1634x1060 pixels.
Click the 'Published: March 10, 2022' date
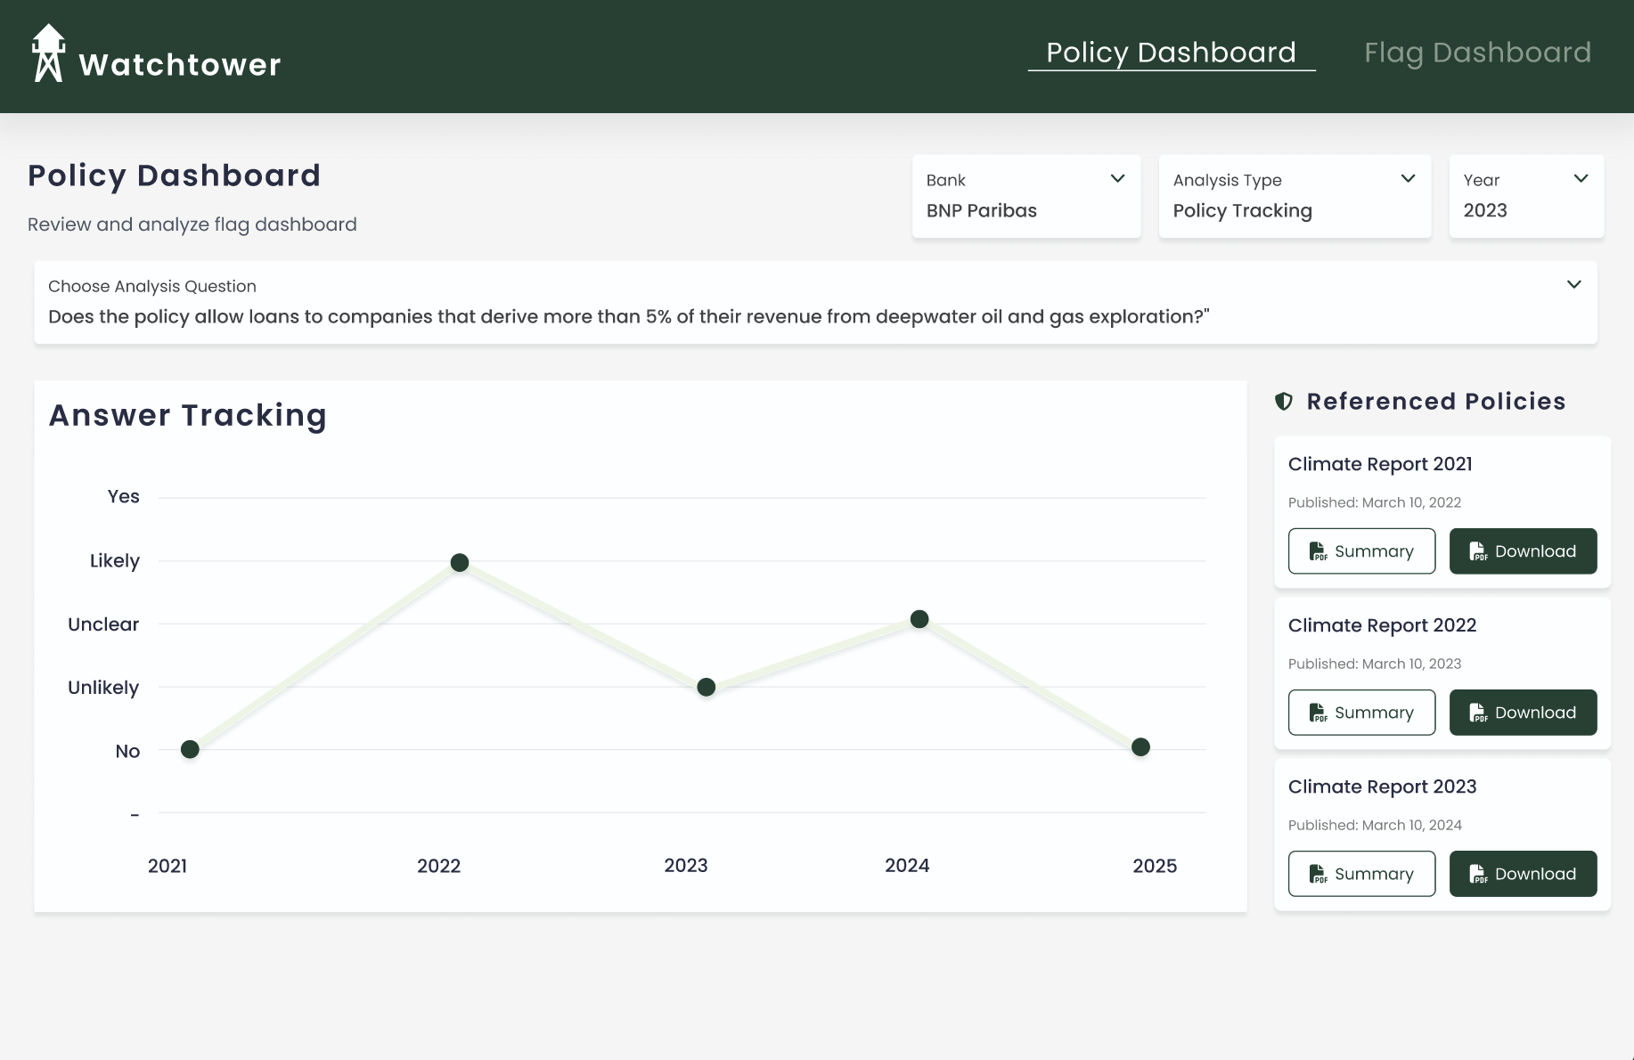[1375, 502]
